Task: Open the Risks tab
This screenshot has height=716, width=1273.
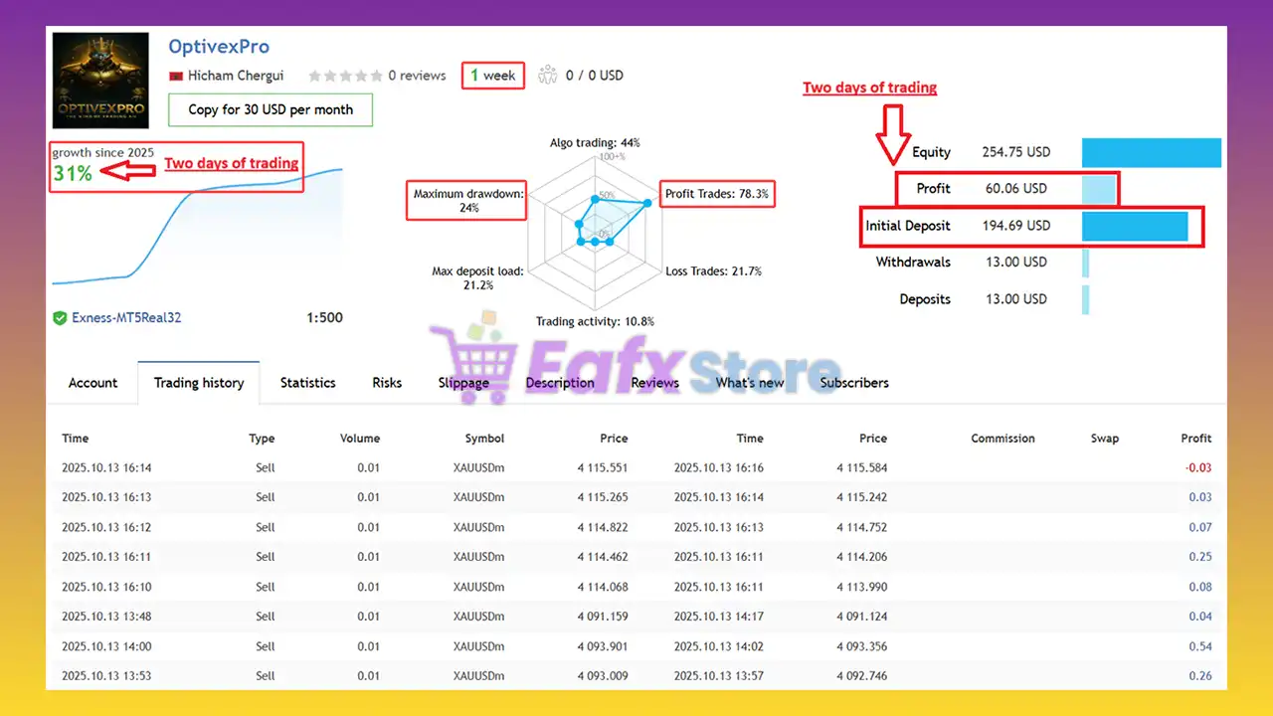Action: point(387,383)
